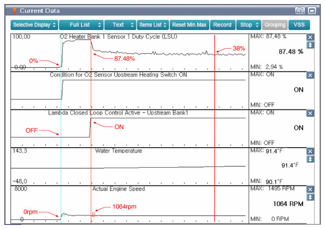Remove the O2 Heater Duty Cycle graph

310,37
